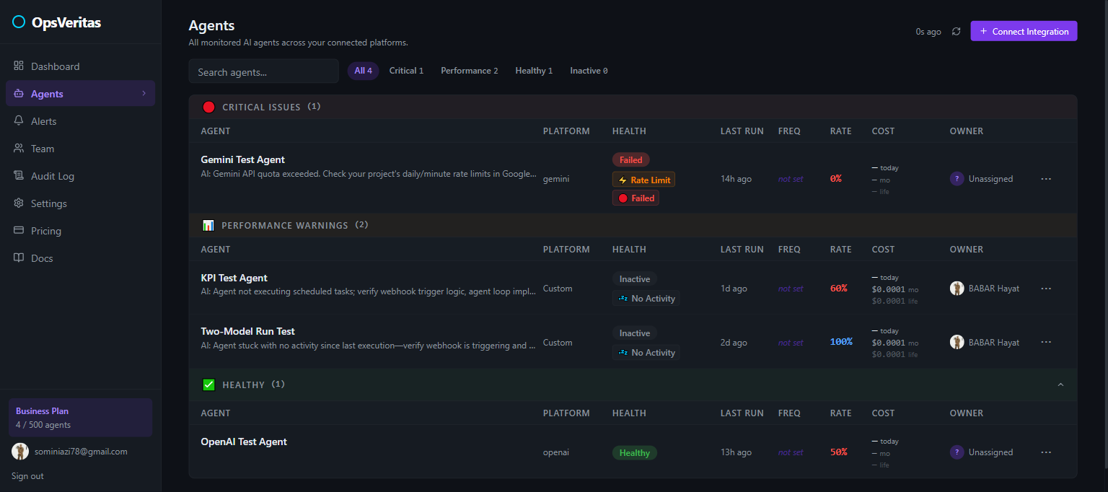Open the KPI Test Agent name

point(234,278)
